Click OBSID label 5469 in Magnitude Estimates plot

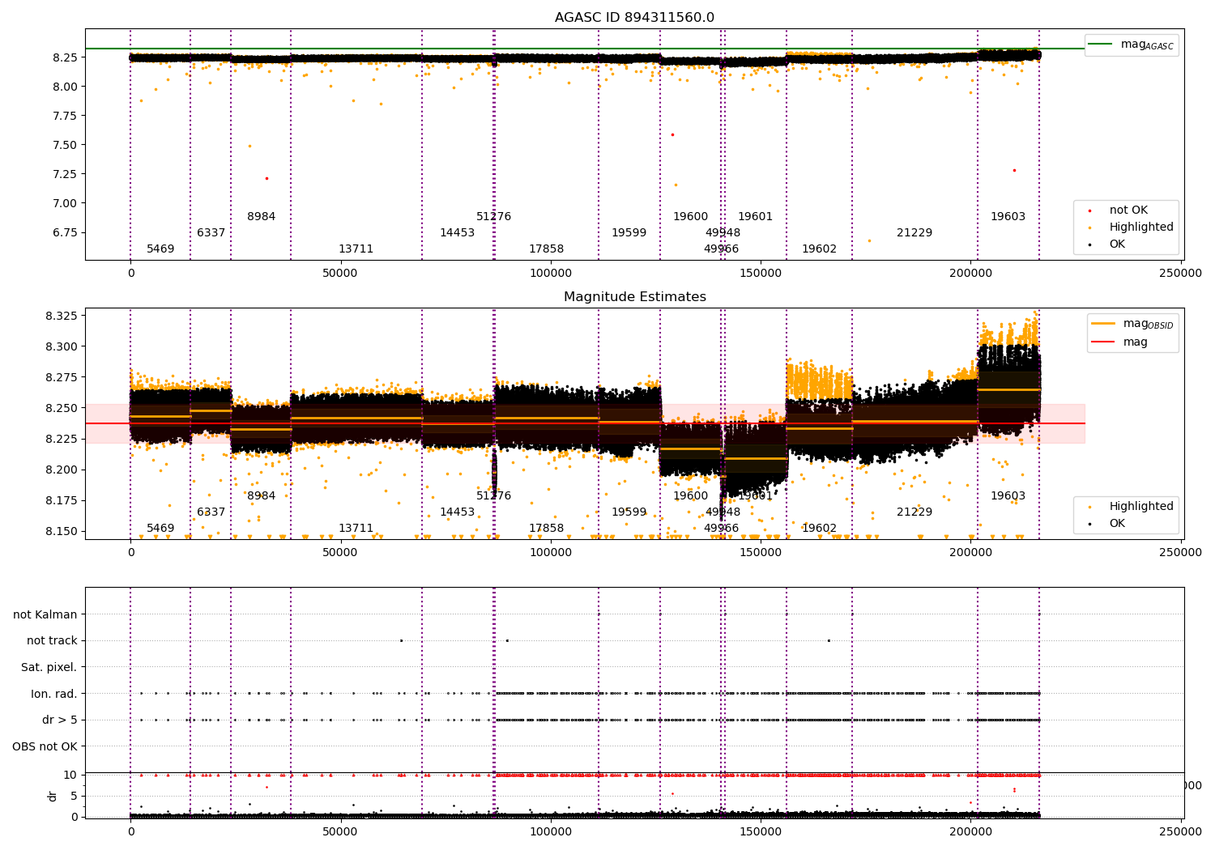point(160,528)
